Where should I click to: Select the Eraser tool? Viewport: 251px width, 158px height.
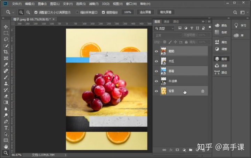[6, 96]
